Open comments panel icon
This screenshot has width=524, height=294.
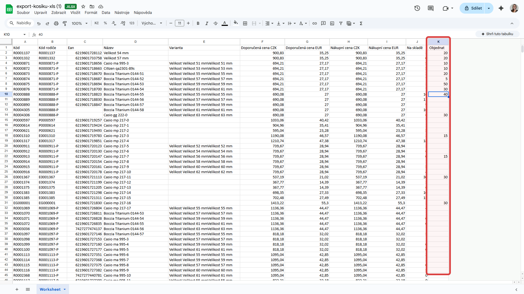pos(431,8)
